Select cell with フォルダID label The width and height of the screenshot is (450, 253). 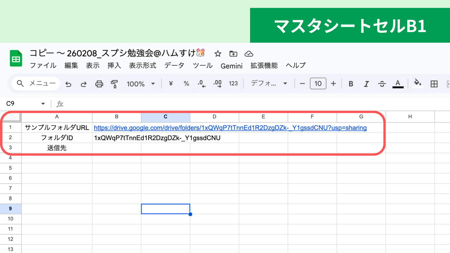(57, 138)
